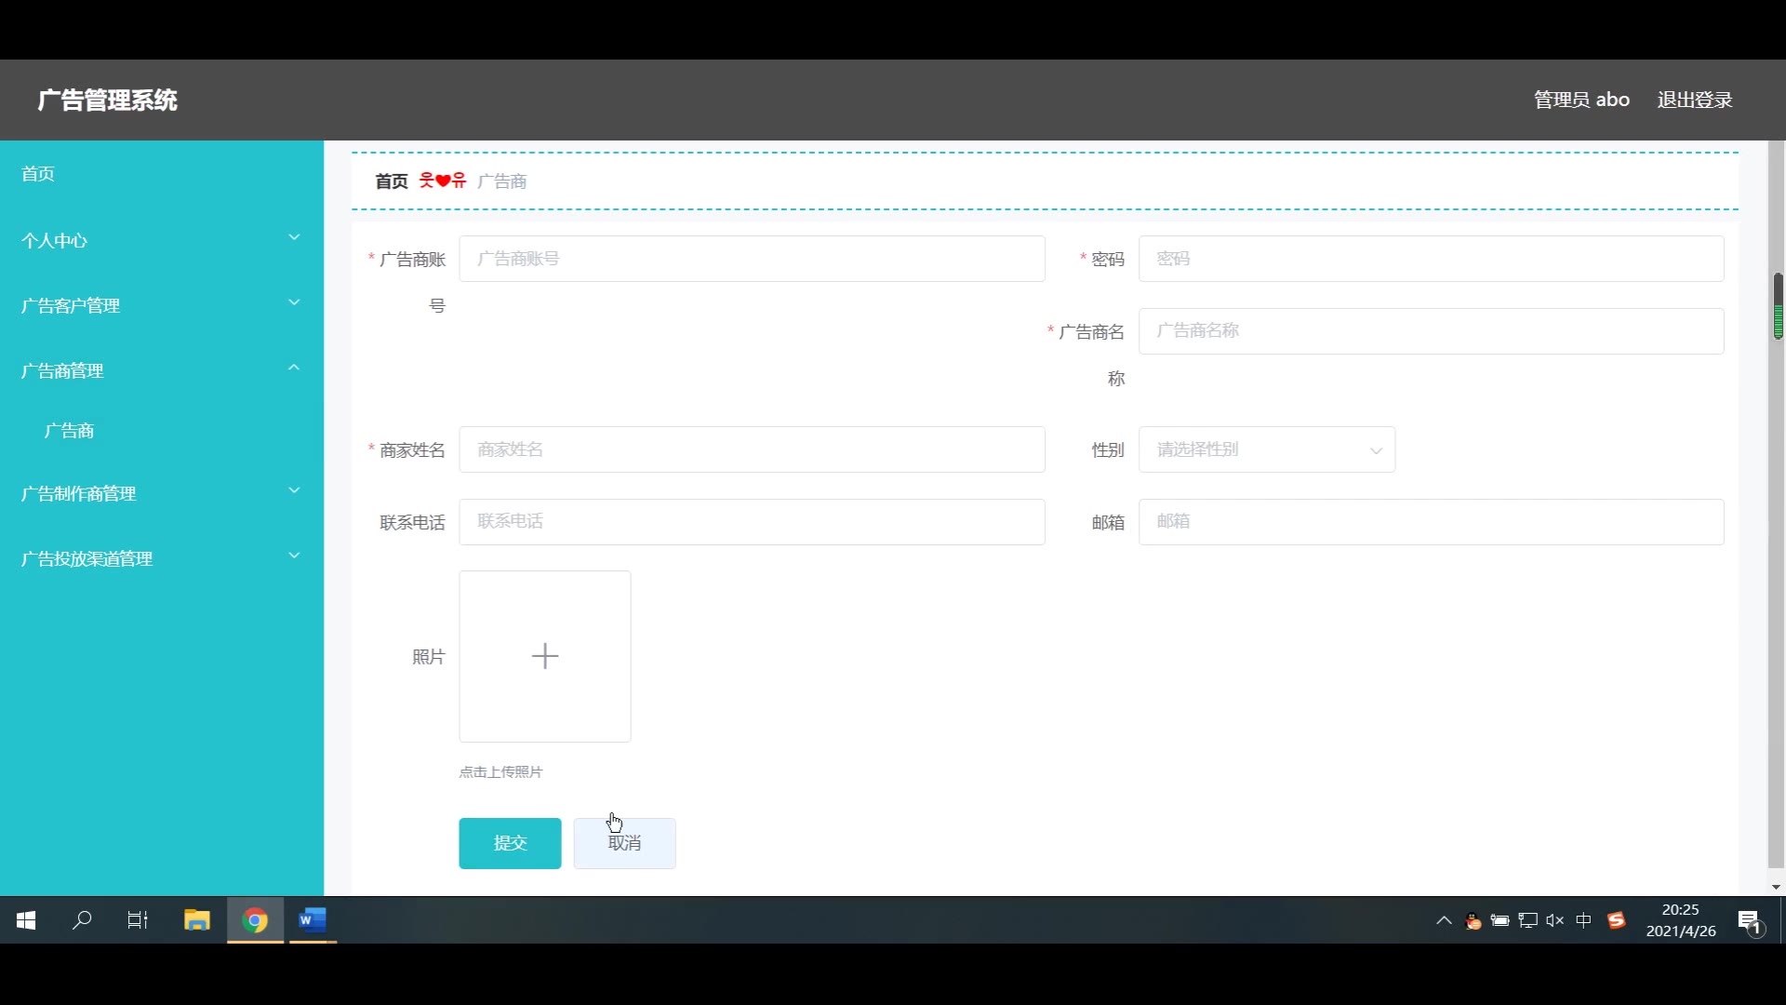Click the 退出登录 logout link
The width and height of the screenshot is (1786, 1005).
point(1694,100)
